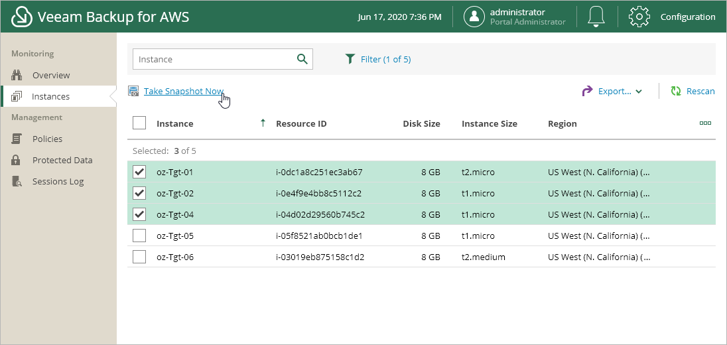Open Configuration settings label

click(x=688, y=17)
